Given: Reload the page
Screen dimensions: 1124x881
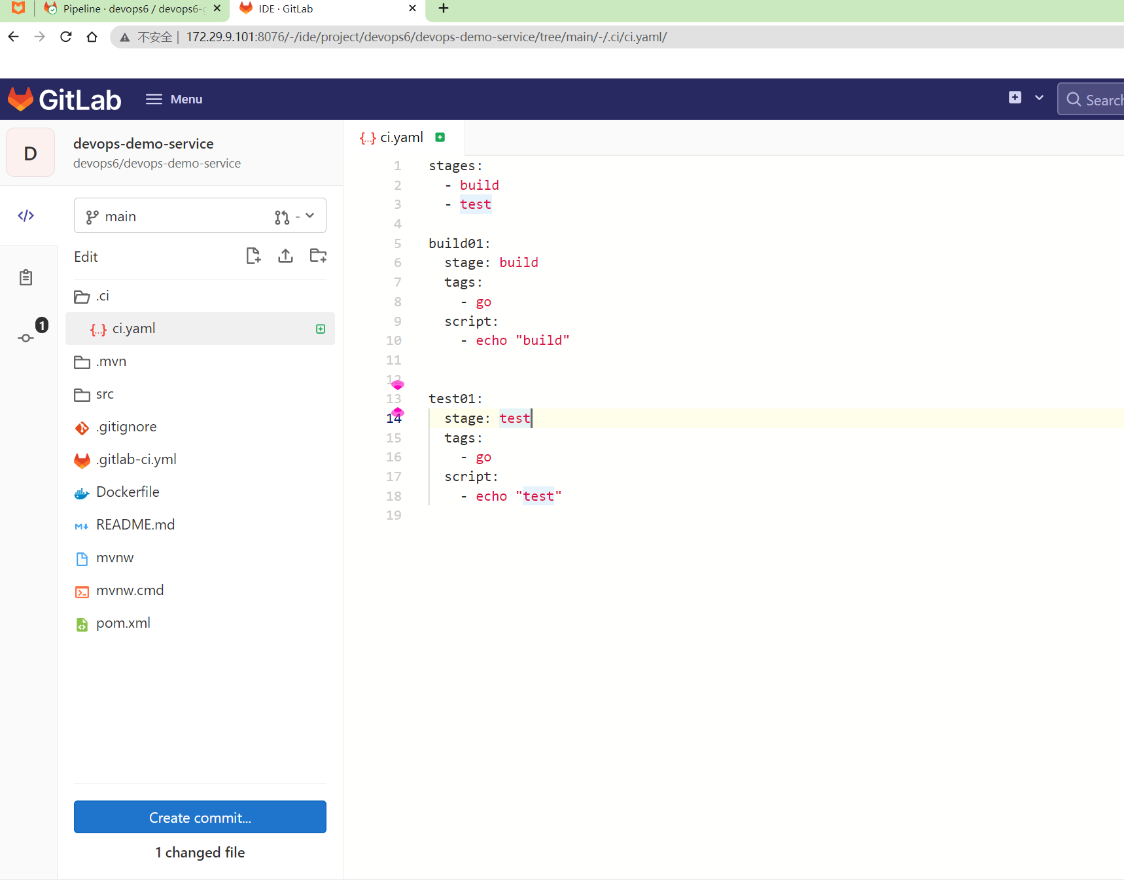Looking at the screenshot, I should pyautogui.click(x=66, y=37).
